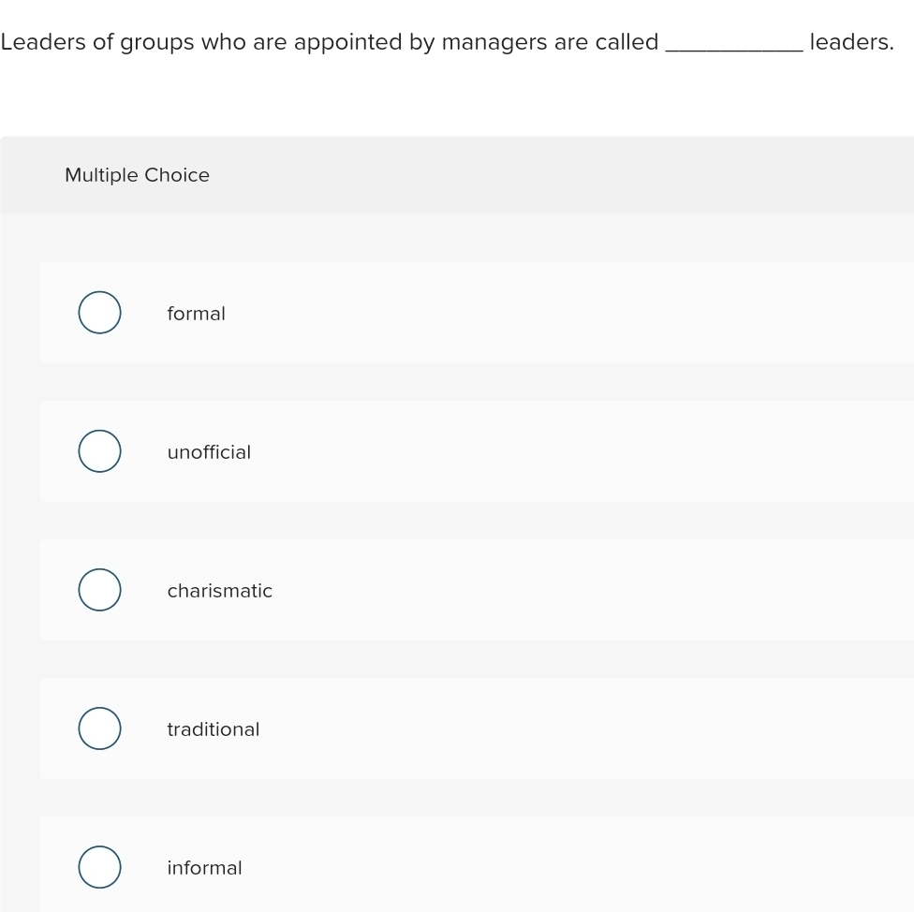This screenshot has width=914, height=912.
Task: Click the gray header bar beside Multiple Choice
Action: pyautogui.click(x=562, y=175)
